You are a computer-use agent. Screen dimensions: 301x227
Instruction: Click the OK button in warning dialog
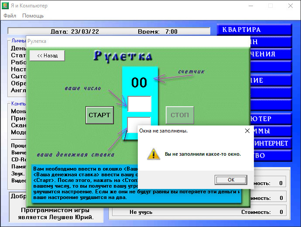[231, 180]
